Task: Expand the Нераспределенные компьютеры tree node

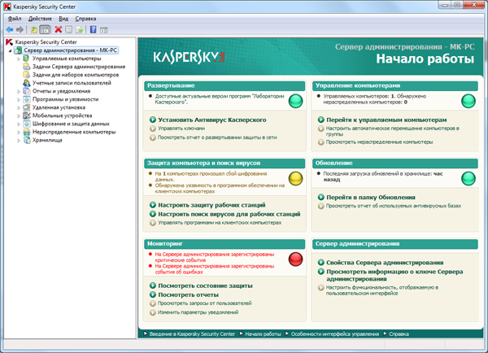Action: coord(19,133)
